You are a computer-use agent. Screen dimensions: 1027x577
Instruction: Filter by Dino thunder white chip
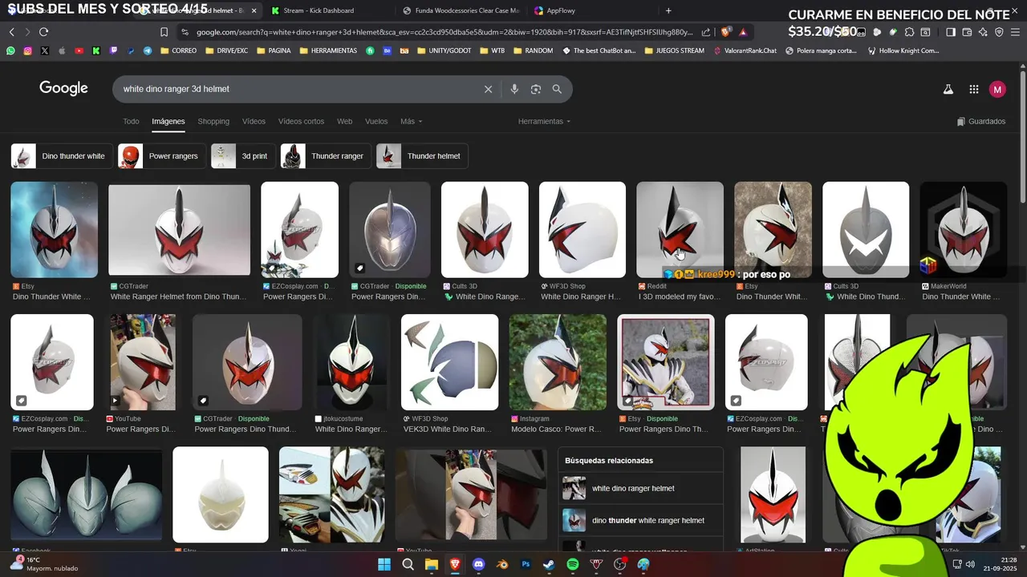61,156
